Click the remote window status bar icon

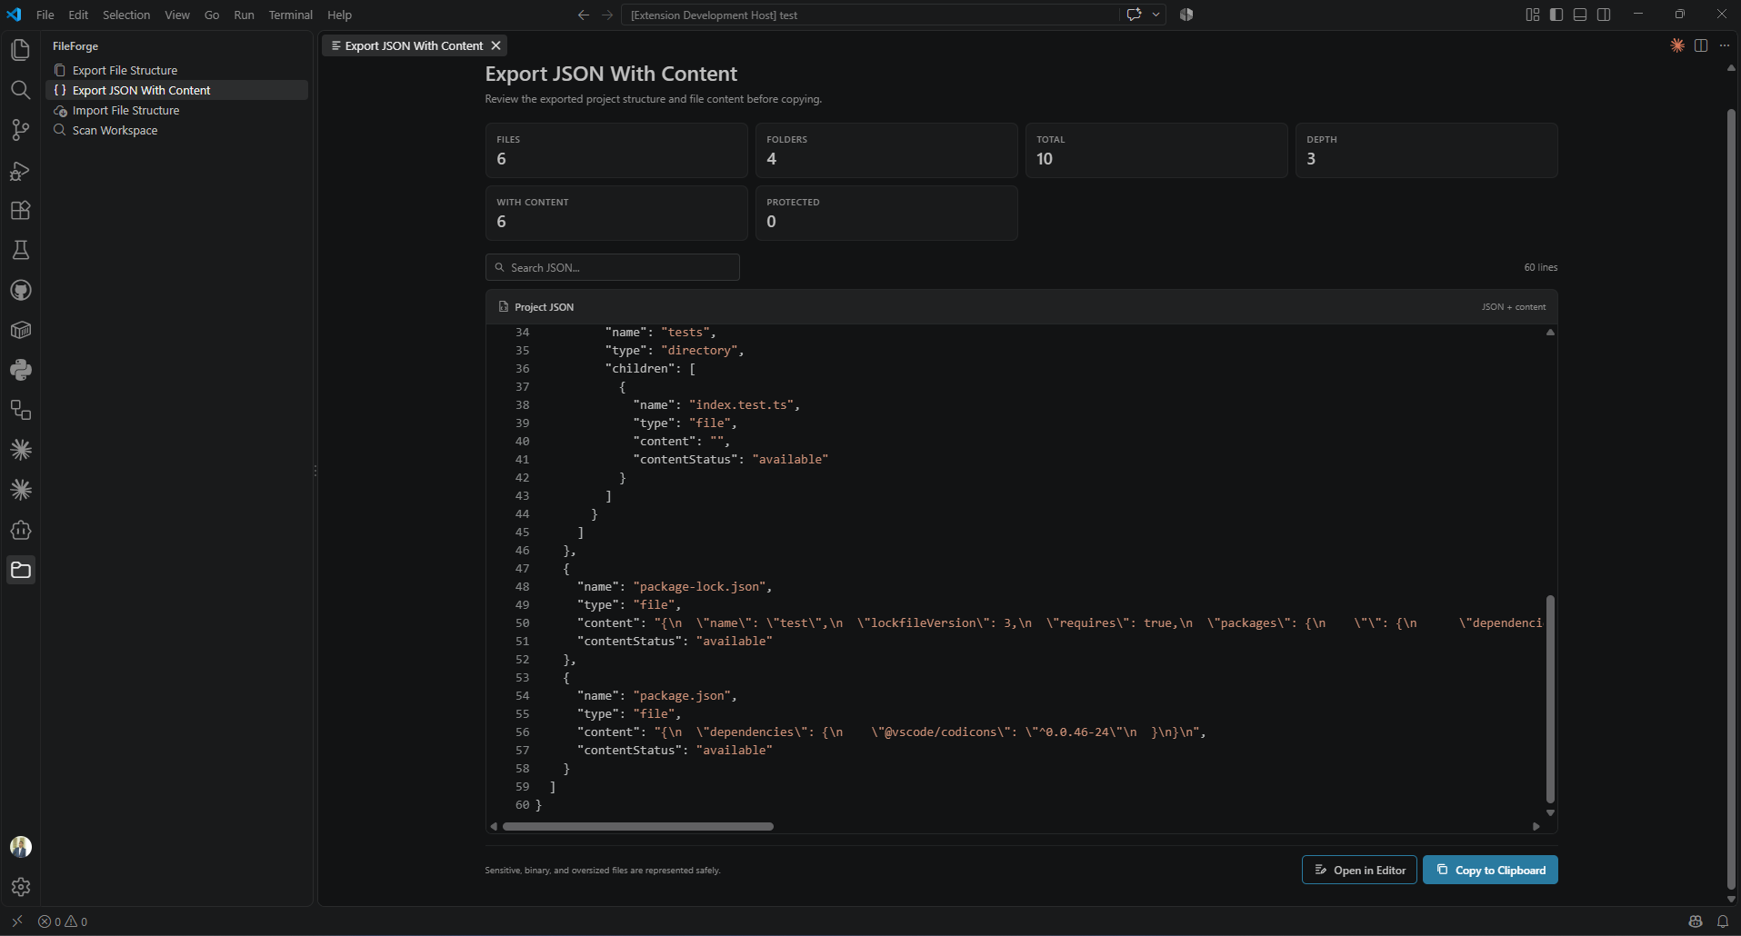(x=16, y=921)
